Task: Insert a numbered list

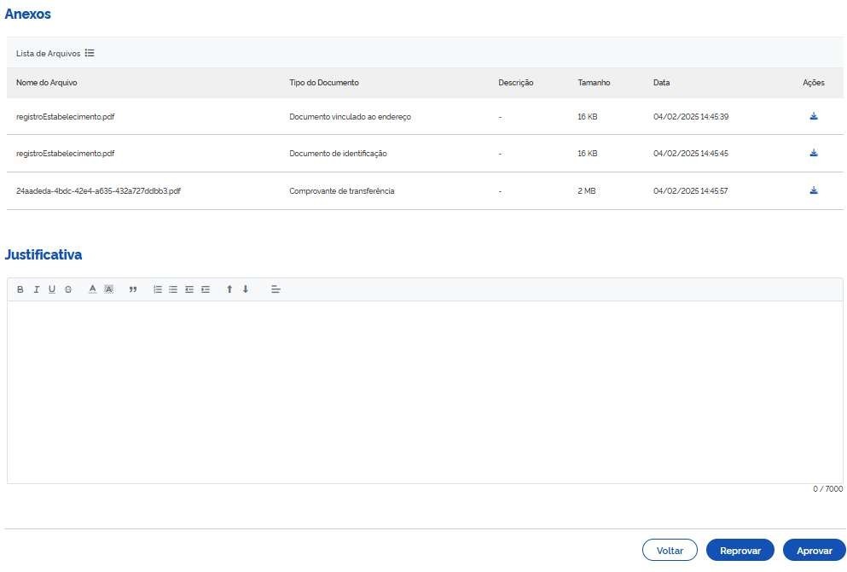Action: (x=157, y=289)
